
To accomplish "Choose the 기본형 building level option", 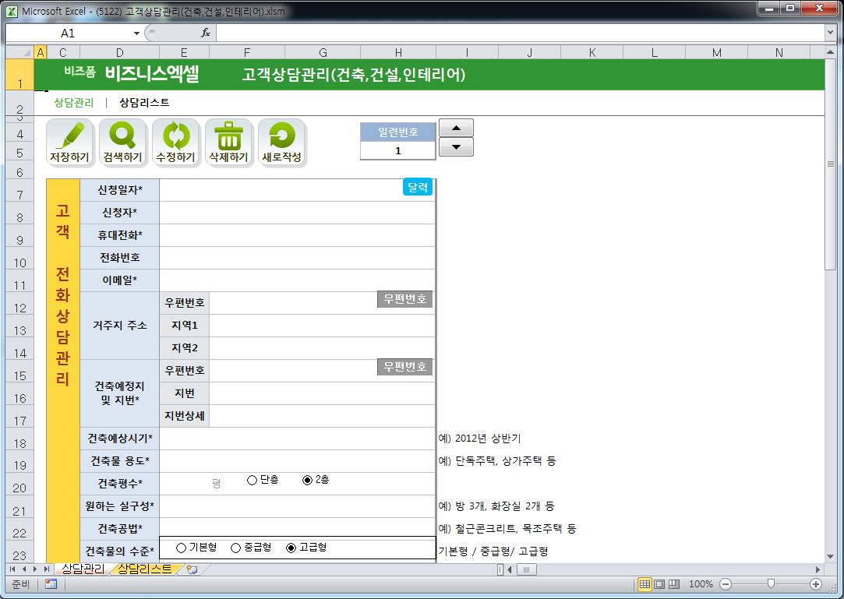I will [182, 548].
